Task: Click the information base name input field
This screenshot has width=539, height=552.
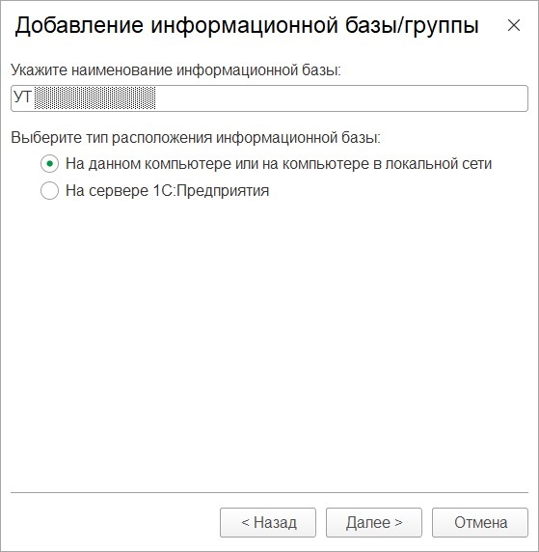Action: point(269,98)
